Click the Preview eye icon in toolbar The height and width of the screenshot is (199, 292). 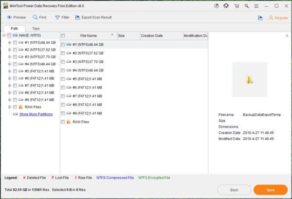(x=9, y=18)
